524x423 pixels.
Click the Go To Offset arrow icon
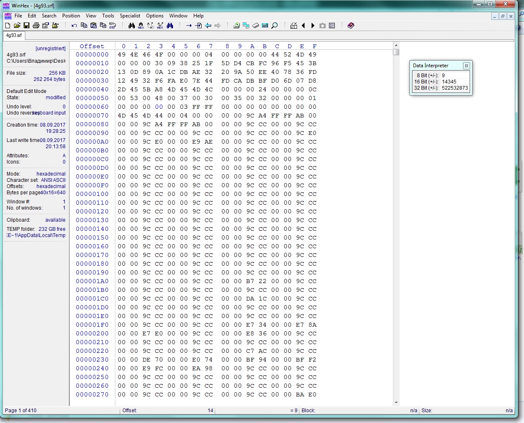(x=189, y=26)
